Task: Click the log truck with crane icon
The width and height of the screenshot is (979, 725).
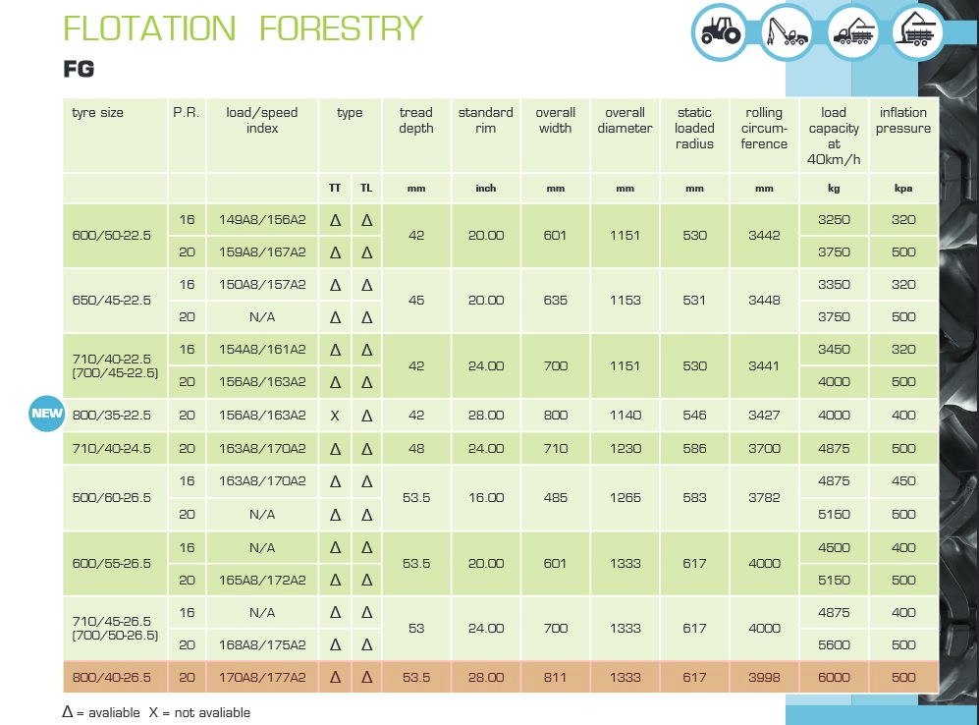Action: tap(852, 32)
